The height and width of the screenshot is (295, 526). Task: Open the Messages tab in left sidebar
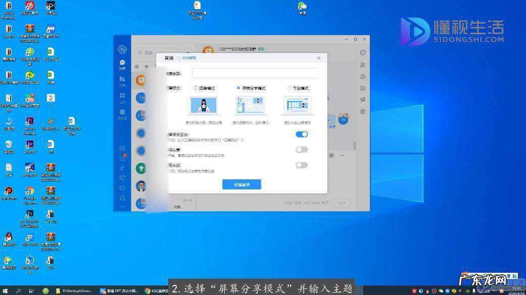click(x=122, y=64)
